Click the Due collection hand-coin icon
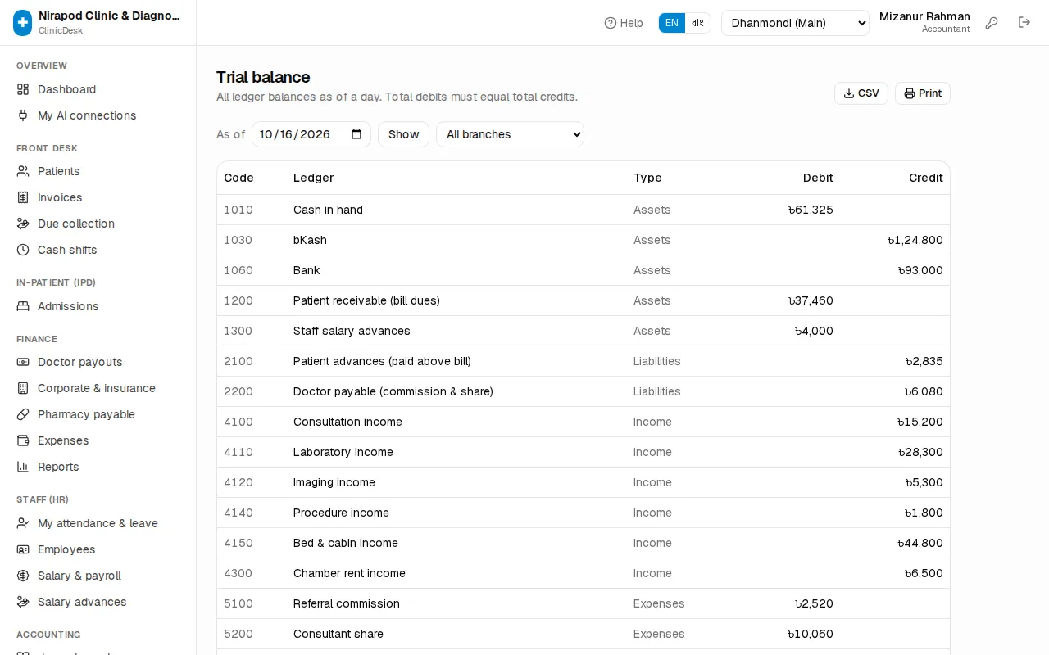The width and height of the screenshot is (1049, 655). [x=23, y=224]
